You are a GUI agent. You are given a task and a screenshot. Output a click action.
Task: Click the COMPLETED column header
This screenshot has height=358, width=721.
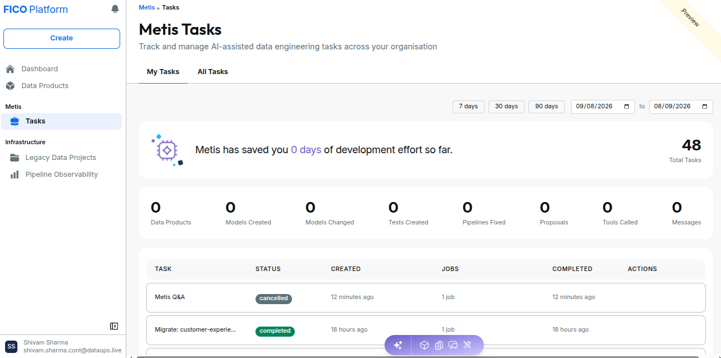point(572,269)
